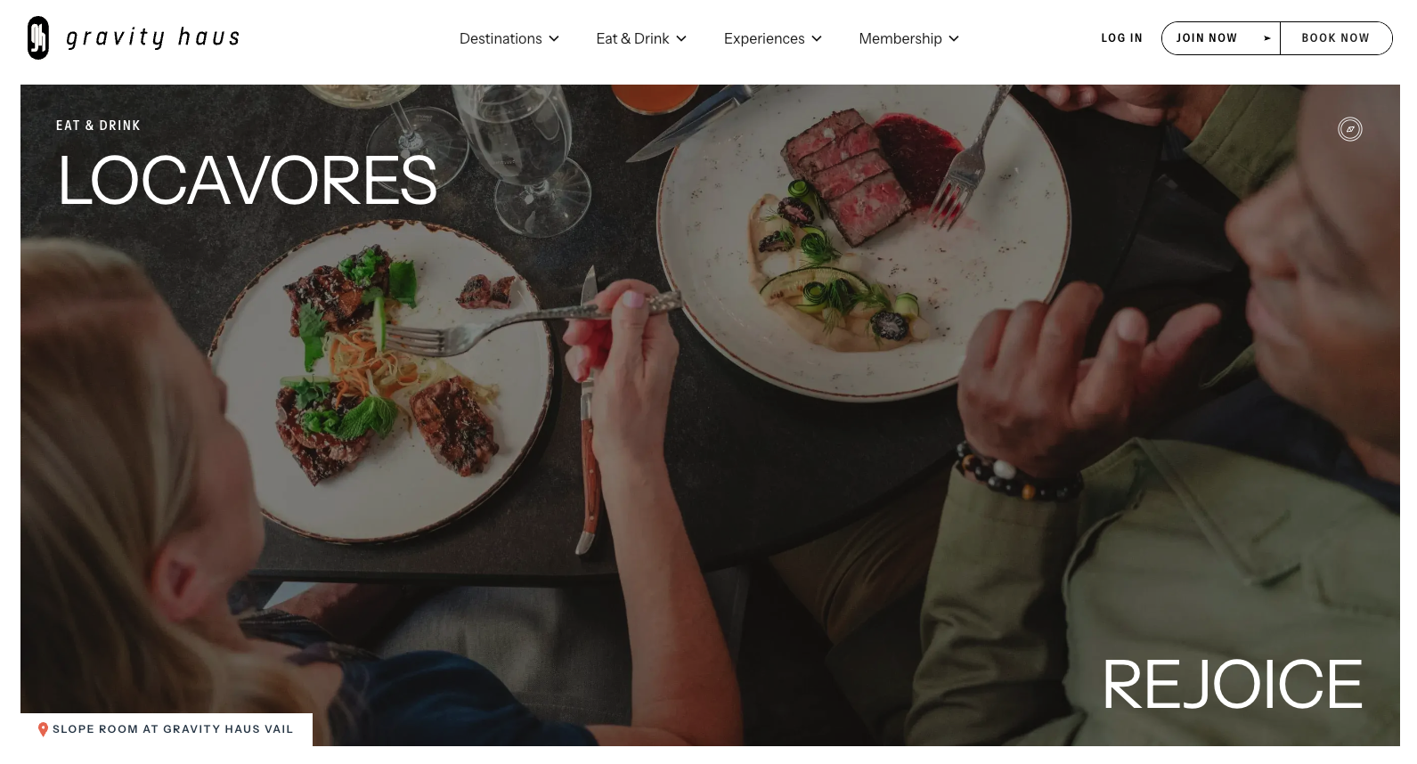
Task: Click the Gravity Haus logo emblem icon
Action: [x=38, y=38]
